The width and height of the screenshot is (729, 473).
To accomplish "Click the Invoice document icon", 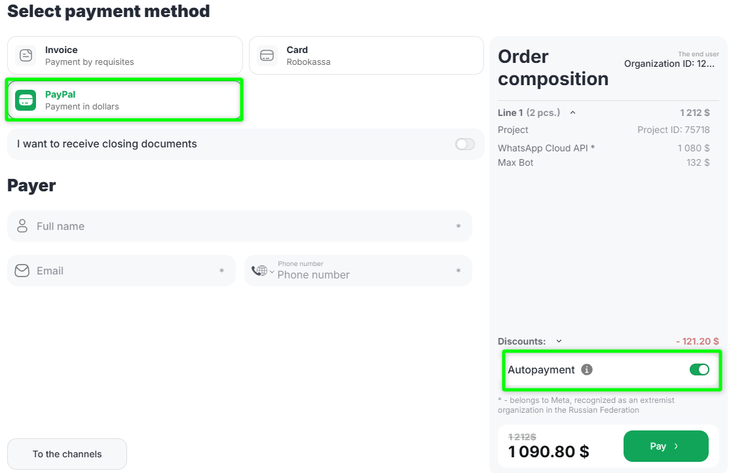I will point(26,56).
